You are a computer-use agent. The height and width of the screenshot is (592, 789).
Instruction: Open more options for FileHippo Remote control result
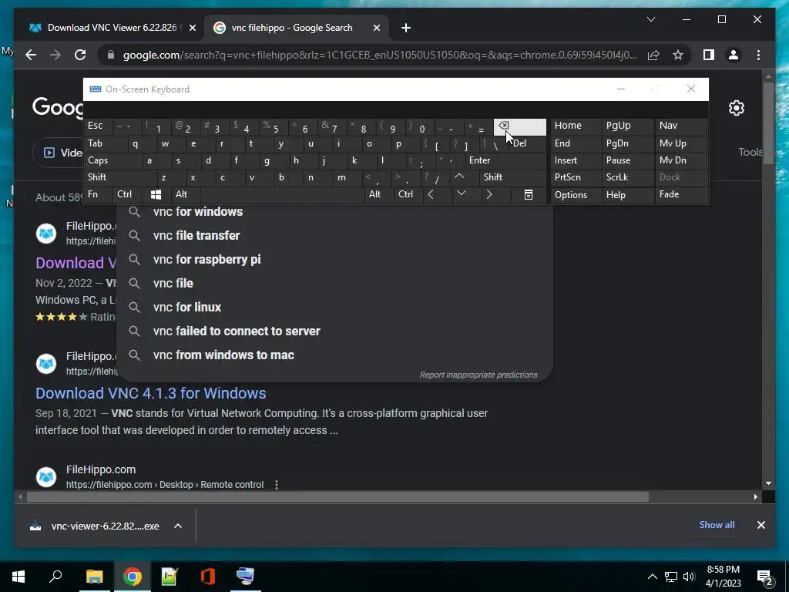tap(277, 485)
